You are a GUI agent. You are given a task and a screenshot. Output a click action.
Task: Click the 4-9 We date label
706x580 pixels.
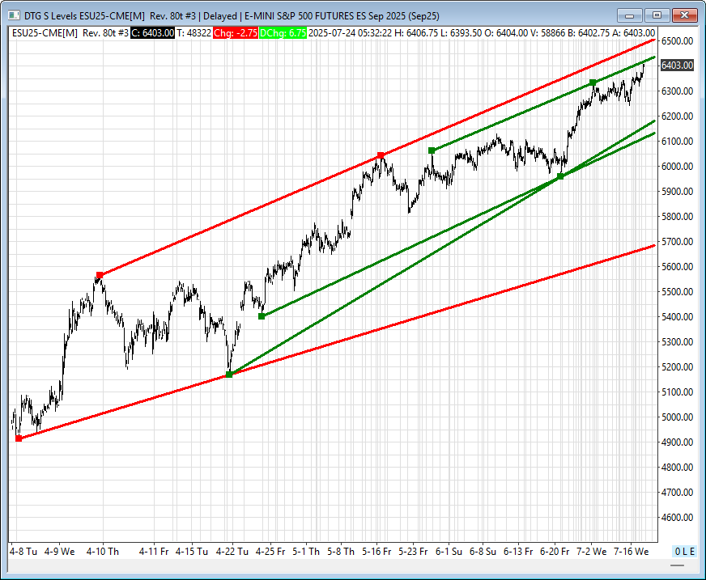(59, 552)
